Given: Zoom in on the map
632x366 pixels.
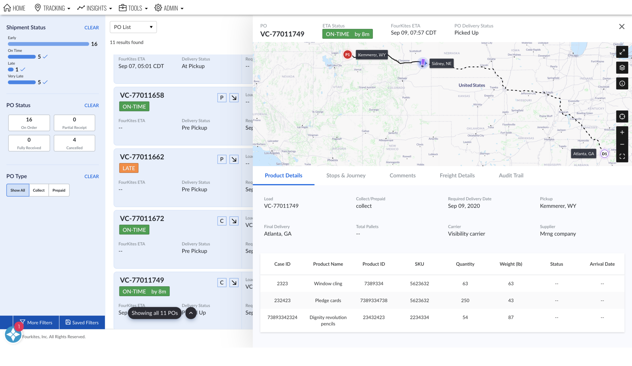Looking at the screenshot, I should point(622,133).
